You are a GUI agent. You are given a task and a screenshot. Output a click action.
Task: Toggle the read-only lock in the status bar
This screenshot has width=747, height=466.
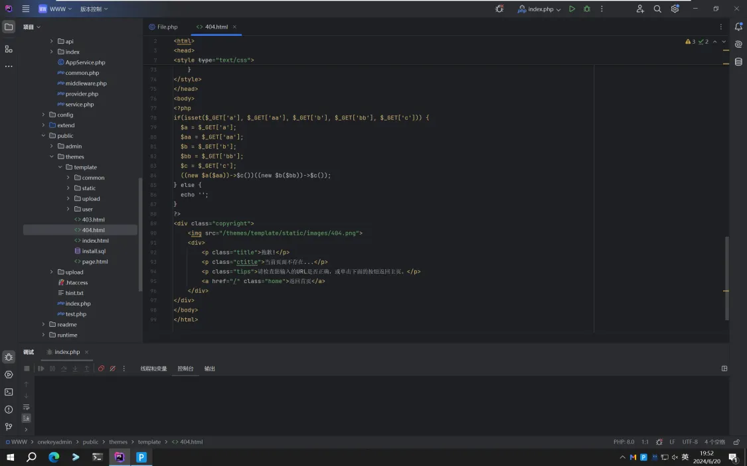[x=736, y=441]
